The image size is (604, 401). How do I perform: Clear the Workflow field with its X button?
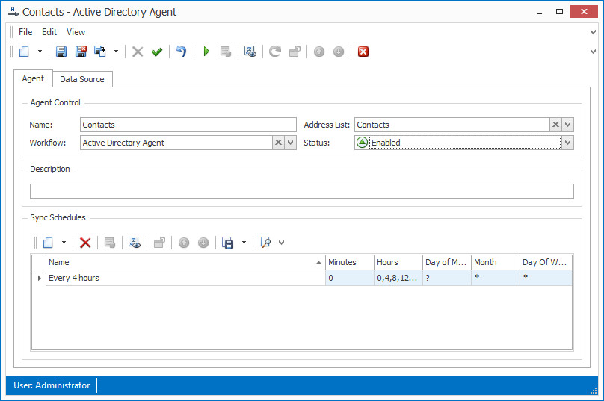pyautogui.click(x=278, y=143)
